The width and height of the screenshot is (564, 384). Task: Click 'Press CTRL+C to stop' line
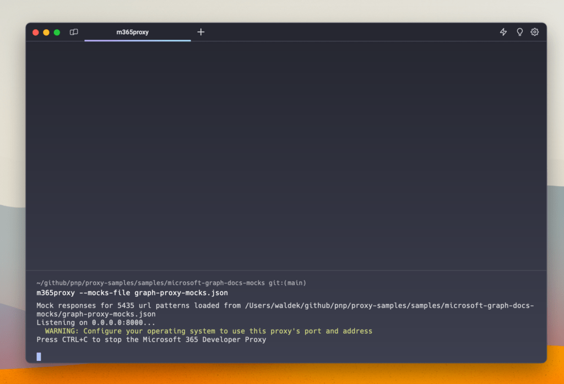(151, 340)
